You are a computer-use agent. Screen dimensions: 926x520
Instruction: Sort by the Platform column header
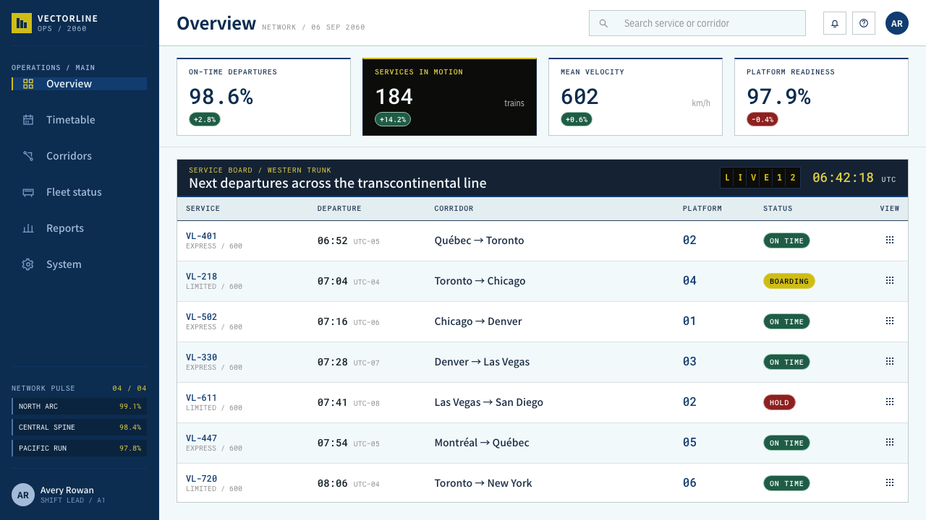(702, 209)
